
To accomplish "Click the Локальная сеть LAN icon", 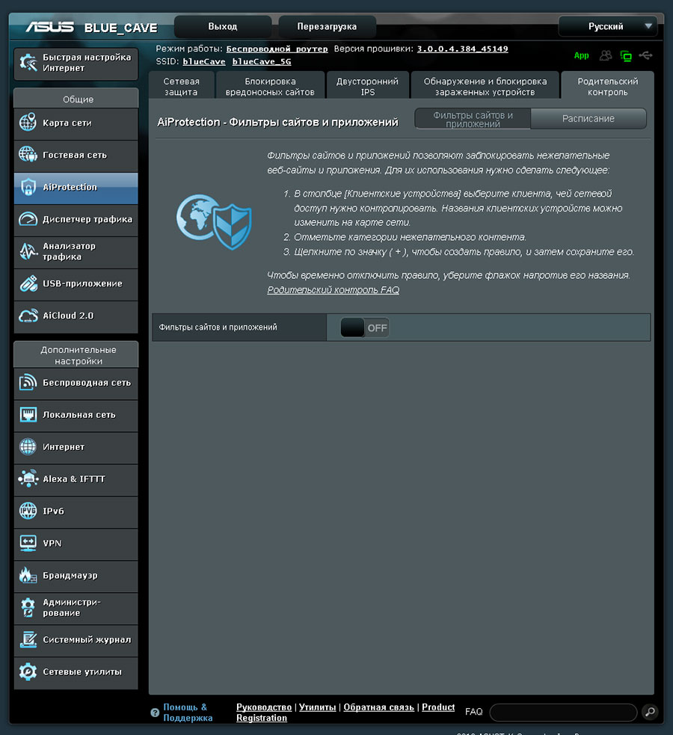I will pos(28,415).
